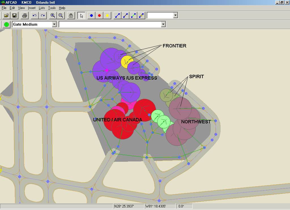This screenshot has height=210, width=290.
Task: Select the green-tipped link tool
Action: pyautogui.click(x=133, y=16)
